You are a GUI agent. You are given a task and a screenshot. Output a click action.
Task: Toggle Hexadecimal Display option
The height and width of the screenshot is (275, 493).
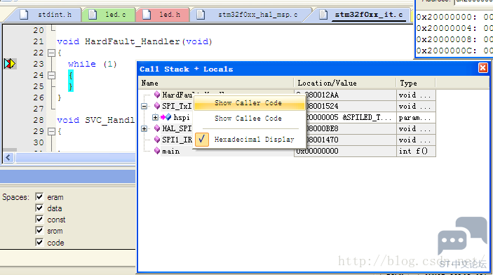coord(250,140)
